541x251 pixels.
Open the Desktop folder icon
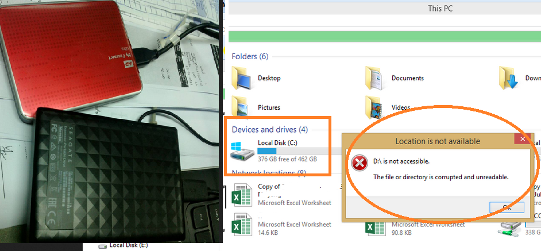pos(242,78)
